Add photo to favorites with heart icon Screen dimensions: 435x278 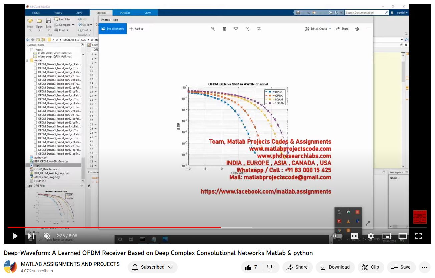coord(236,29)
